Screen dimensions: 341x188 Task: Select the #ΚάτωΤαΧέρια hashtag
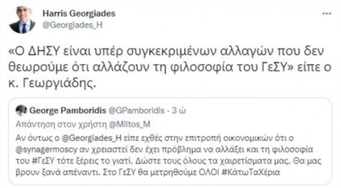[x=251, y=172]
